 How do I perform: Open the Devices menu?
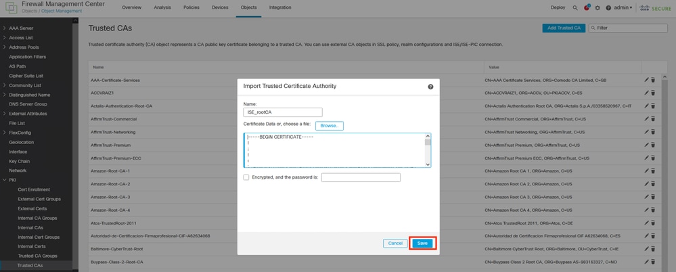point(220,7)
